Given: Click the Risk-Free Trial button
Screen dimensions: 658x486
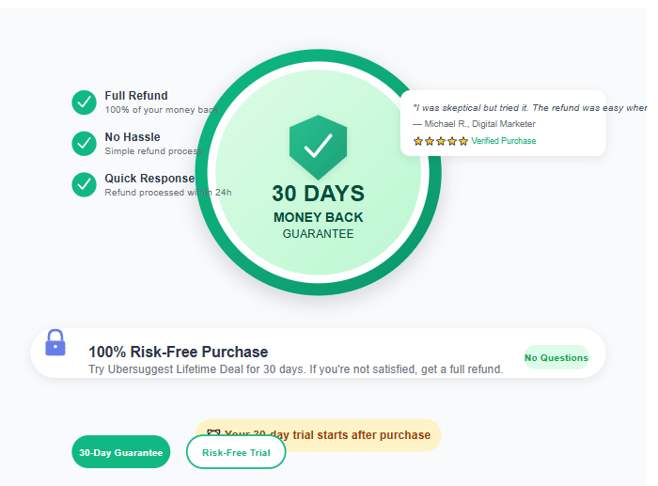Looking at the screenshot, I should coord(236,452).
